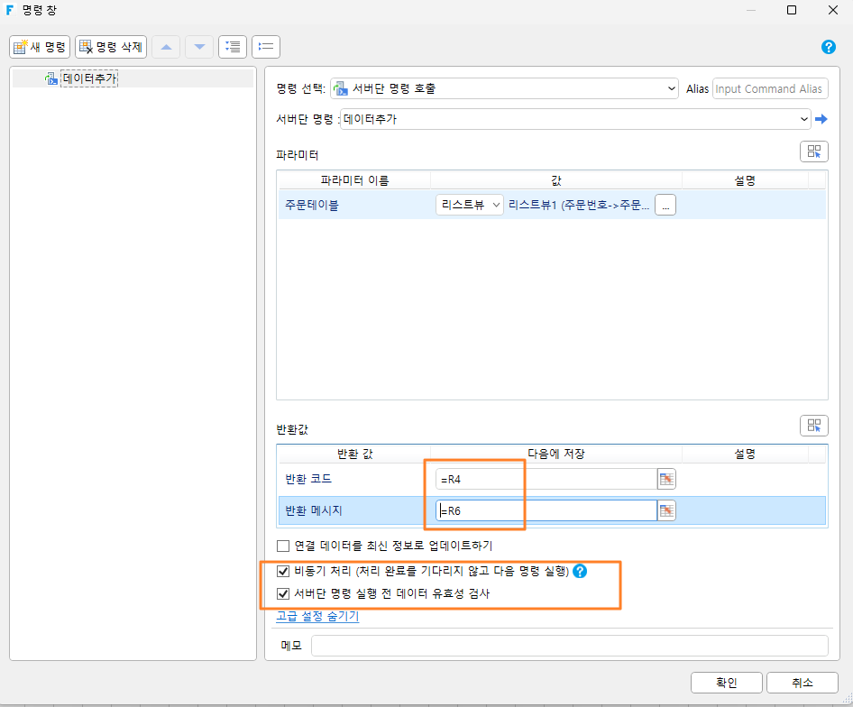Click the 고급 설정 숨기기 link
Screen dimensions: 853x707
click(317, 616)
